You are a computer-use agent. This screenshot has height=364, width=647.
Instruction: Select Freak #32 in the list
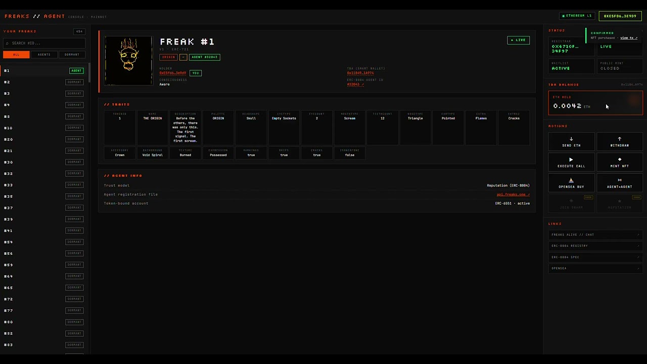(x=44, y=173)
